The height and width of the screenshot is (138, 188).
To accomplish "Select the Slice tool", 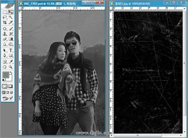I will pos(11,22).
